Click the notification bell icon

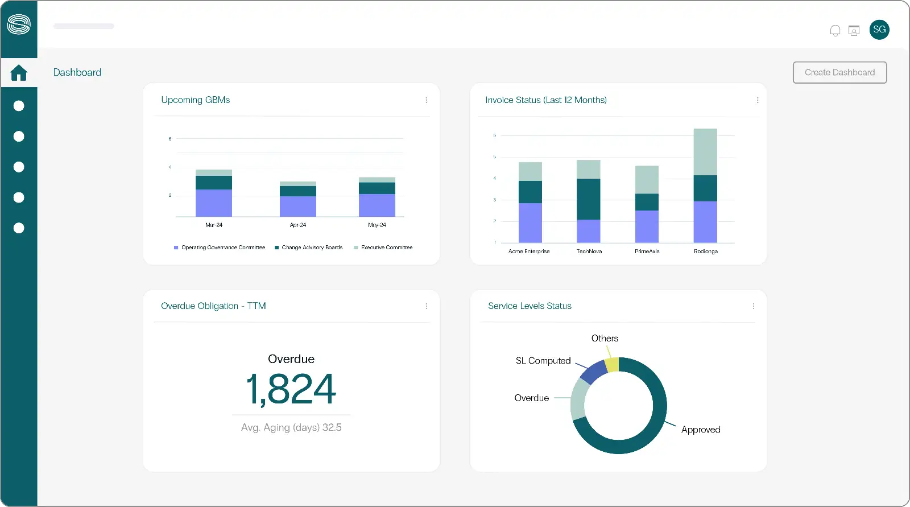(x=835, y=31)
